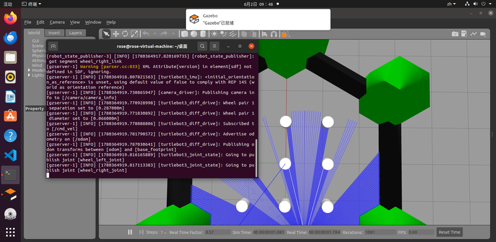Image resolution: width=496 pixels, height=242 pixels.
Task: Open the data logger save icon
Action: pyautogui.click(x=464, y=34)
